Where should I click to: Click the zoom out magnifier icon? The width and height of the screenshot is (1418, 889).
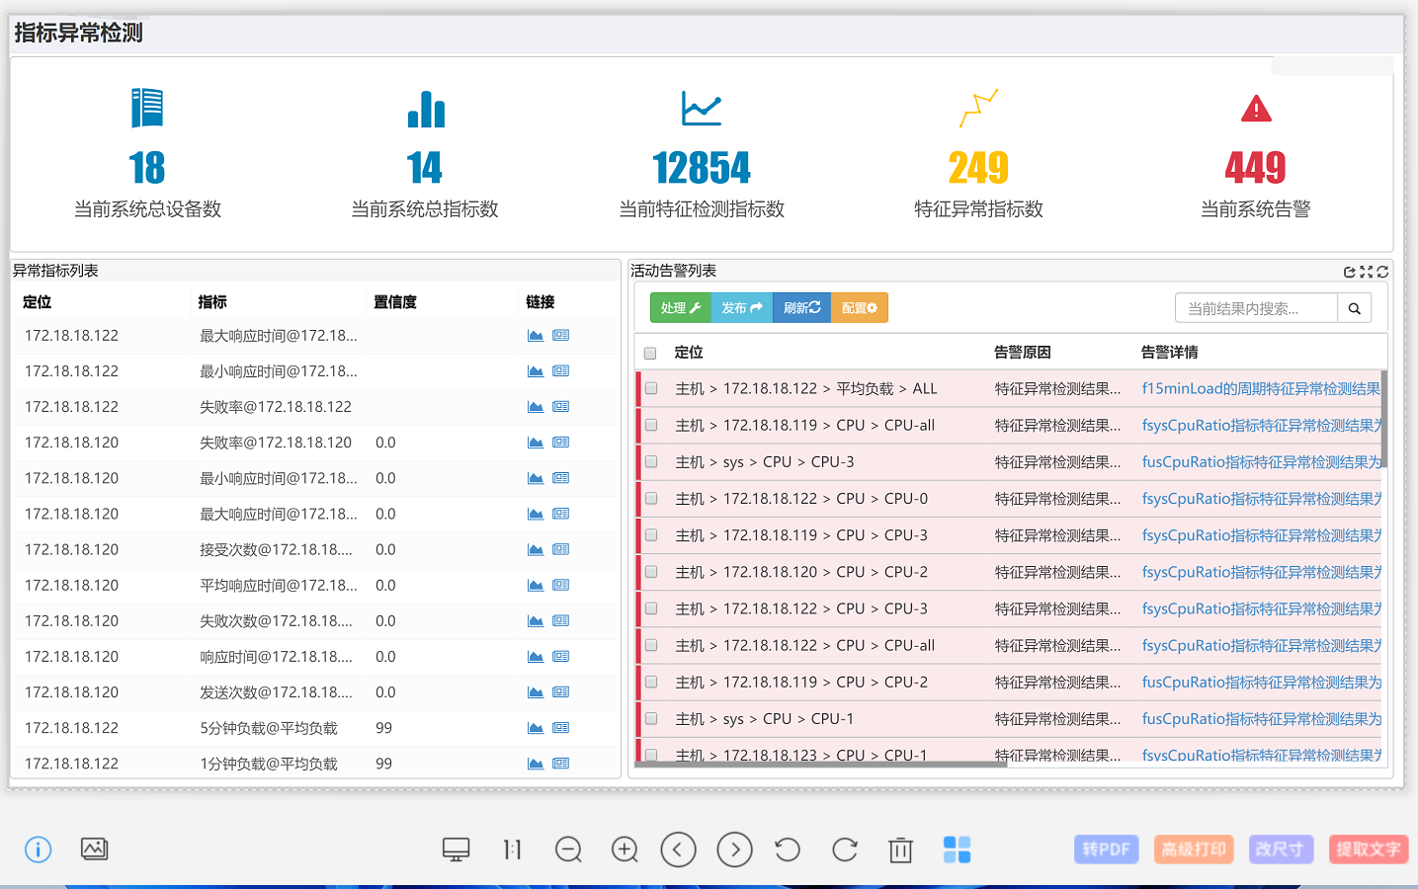click(x=568, y=849)
